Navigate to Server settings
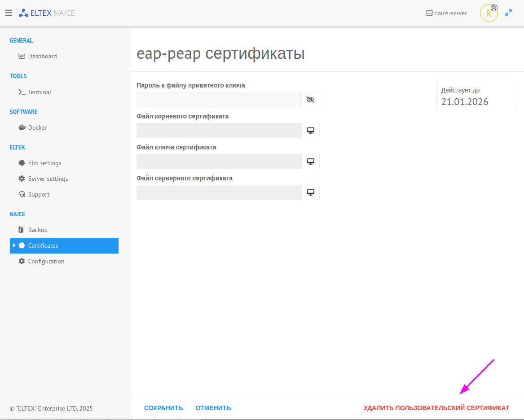Screen dimensions: 524x420 [48, 179]
